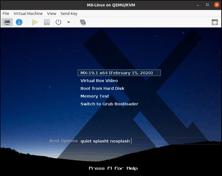Expand shutdown options dropdown arrow
The width and height of the screenshot is (222, 176).
69,22
